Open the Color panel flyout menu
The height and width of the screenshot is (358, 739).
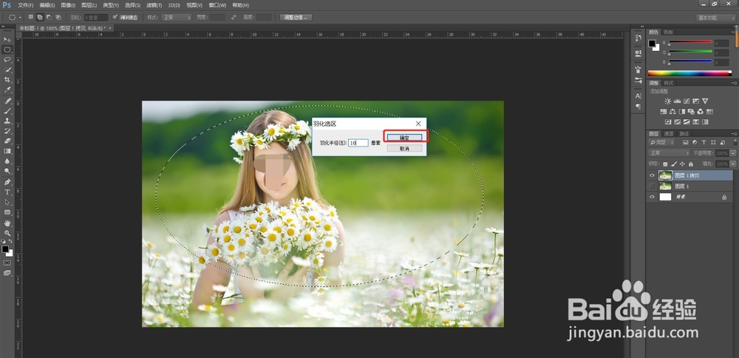point(735,32)
